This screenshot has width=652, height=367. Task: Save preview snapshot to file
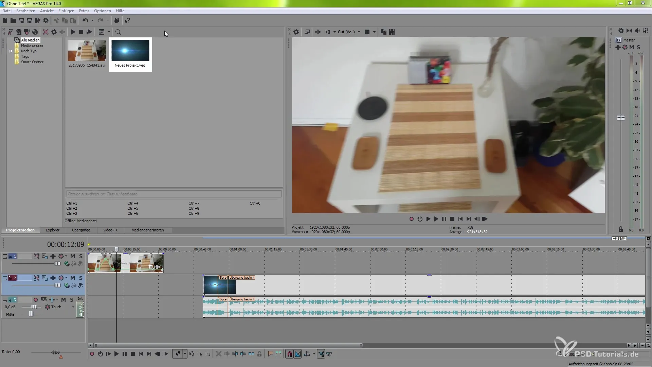pos(392,32)
